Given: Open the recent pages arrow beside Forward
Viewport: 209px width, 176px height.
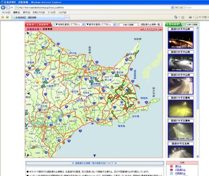Looking at the screenshot, I should [12, 7].
